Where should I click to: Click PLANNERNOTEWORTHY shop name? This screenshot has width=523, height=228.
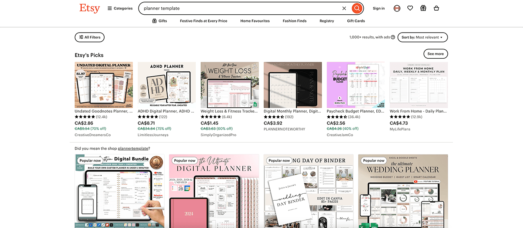284,129
